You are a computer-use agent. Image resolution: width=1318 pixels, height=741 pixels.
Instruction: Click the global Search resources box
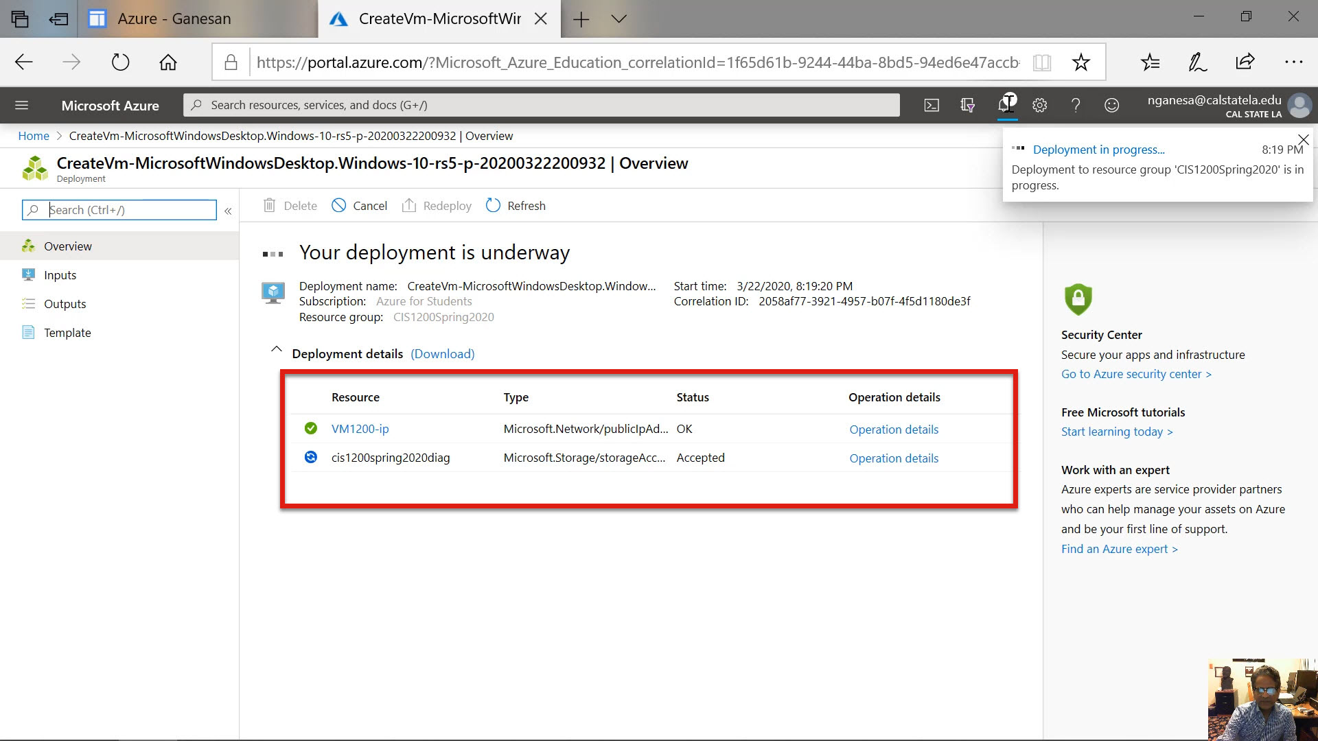coord(541,105)
